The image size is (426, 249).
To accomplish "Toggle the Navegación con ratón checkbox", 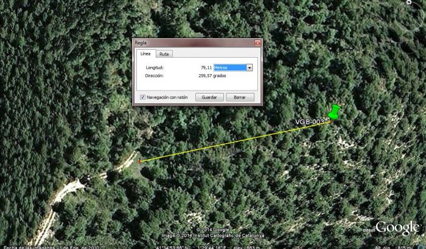I will [x=142, y=97].
